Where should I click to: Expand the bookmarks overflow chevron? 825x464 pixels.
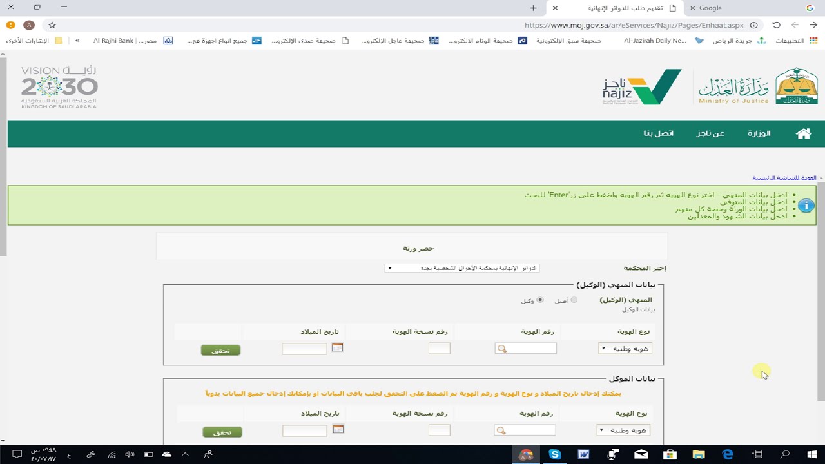pyautogui.click(x=77, y=41)
